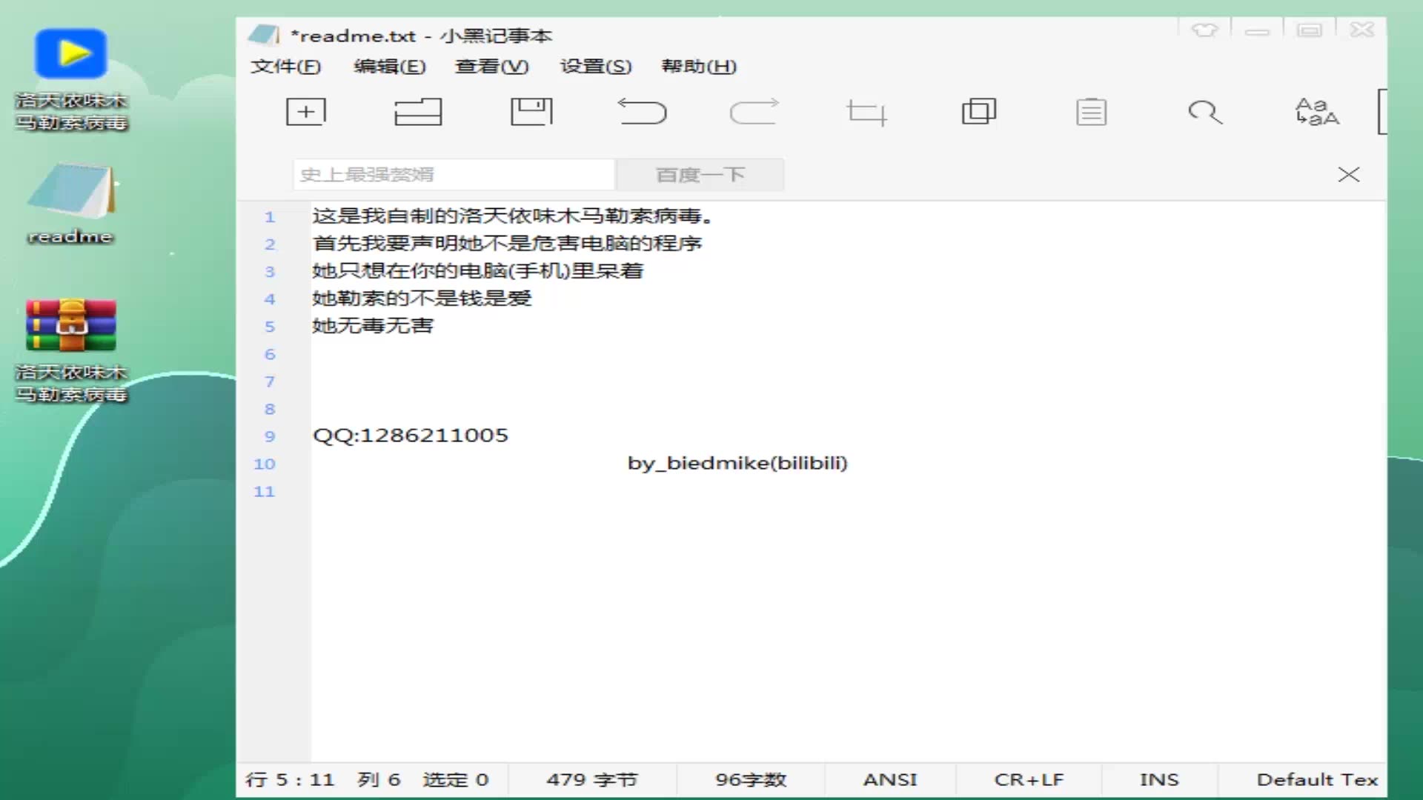Click the Copy toolbar icon
Image resolution: width=1423 pixels, height=800 pixels.
978,112
